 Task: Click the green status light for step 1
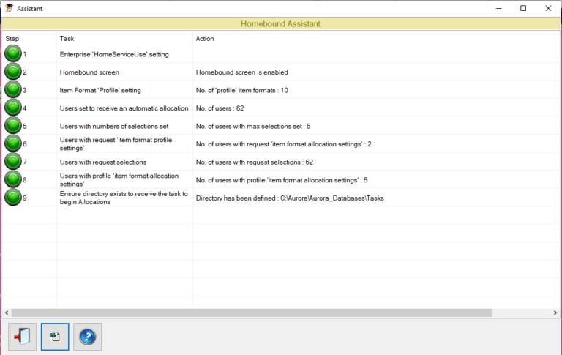[x=13, y=53]
